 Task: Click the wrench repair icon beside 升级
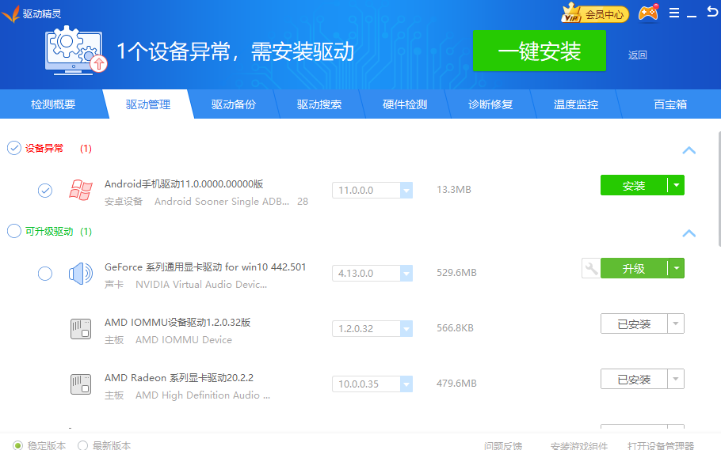591,269
